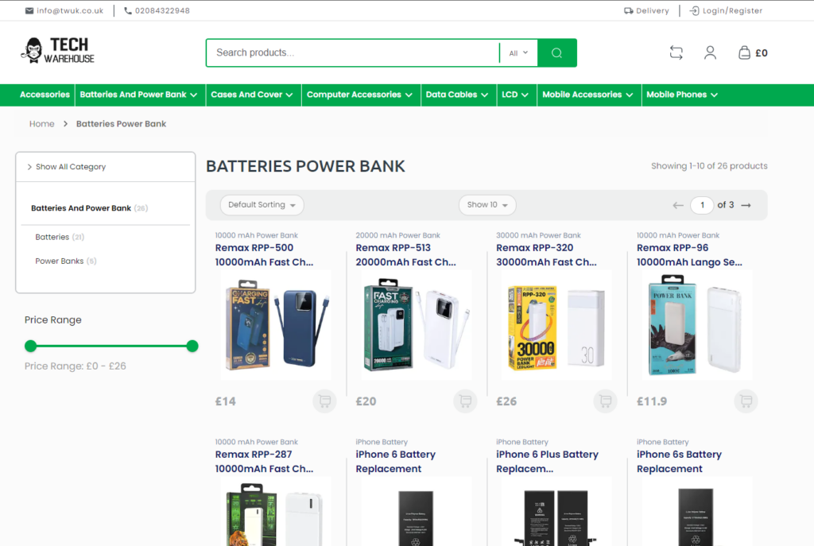Click the login arrow icon

(x=694, y=10)
